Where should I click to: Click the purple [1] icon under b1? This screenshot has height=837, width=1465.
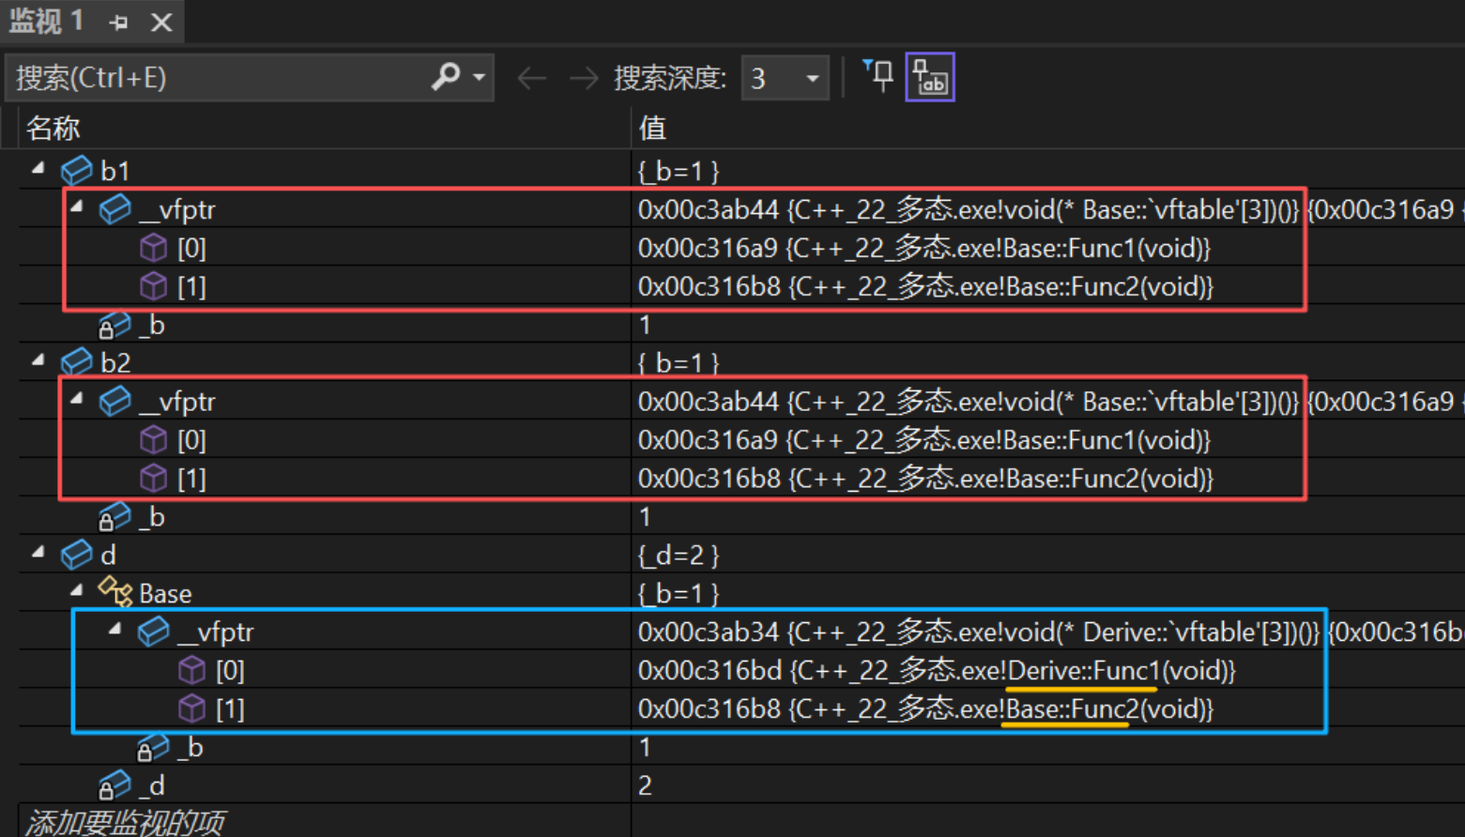click(x=153, y=286)
